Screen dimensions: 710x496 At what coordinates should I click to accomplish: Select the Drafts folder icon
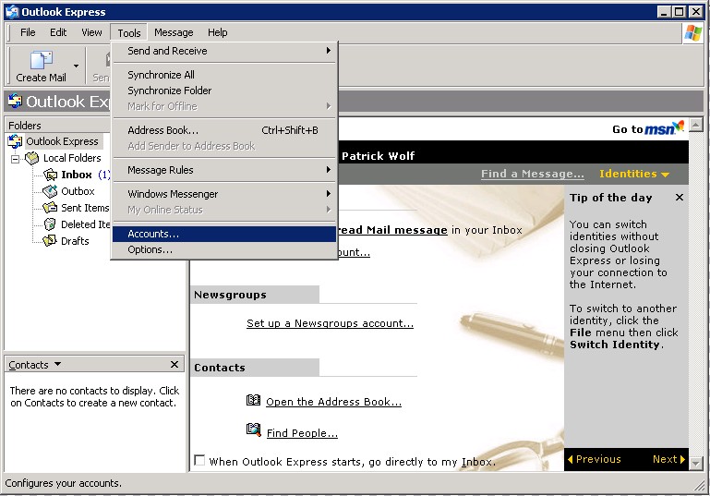tap(50, 241)
